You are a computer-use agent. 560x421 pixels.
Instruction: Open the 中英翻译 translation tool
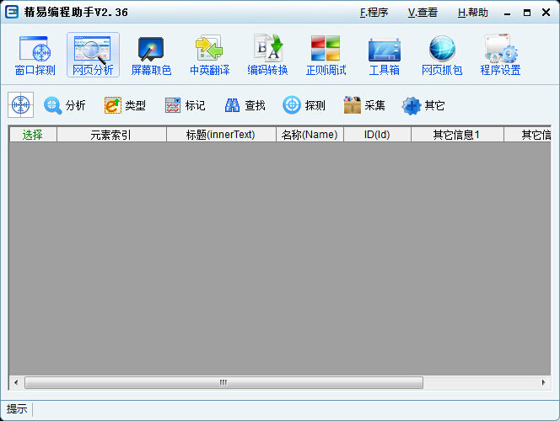(210, 55)
